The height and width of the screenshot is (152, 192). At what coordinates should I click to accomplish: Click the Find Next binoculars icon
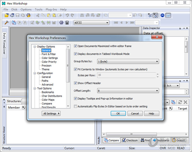[x=93, y=15]
